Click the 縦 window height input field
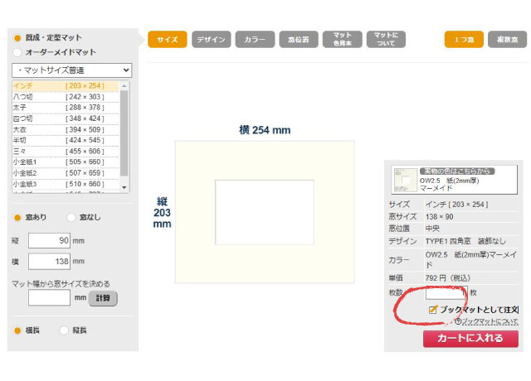The height and width of the screenshot is (381, 531). 50,241
